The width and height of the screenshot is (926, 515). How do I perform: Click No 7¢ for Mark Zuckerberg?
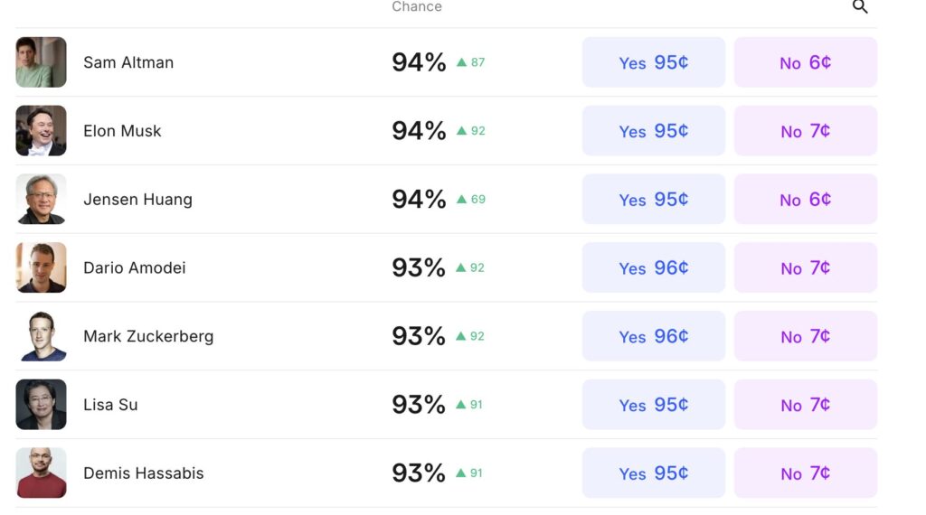coord(805,336)
